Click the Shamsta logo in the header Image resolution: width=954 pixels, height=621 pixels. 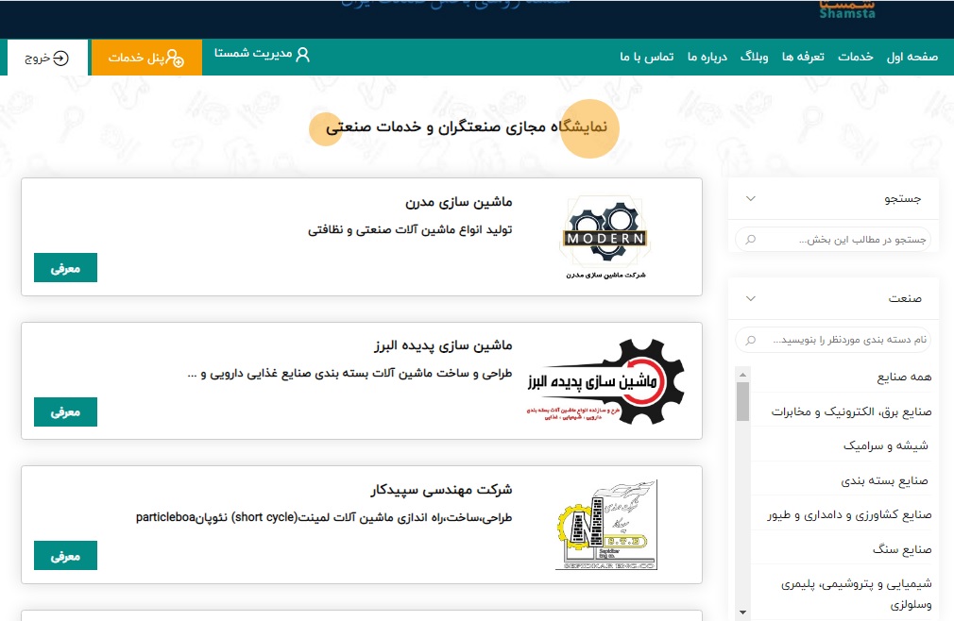click(847, 9)
